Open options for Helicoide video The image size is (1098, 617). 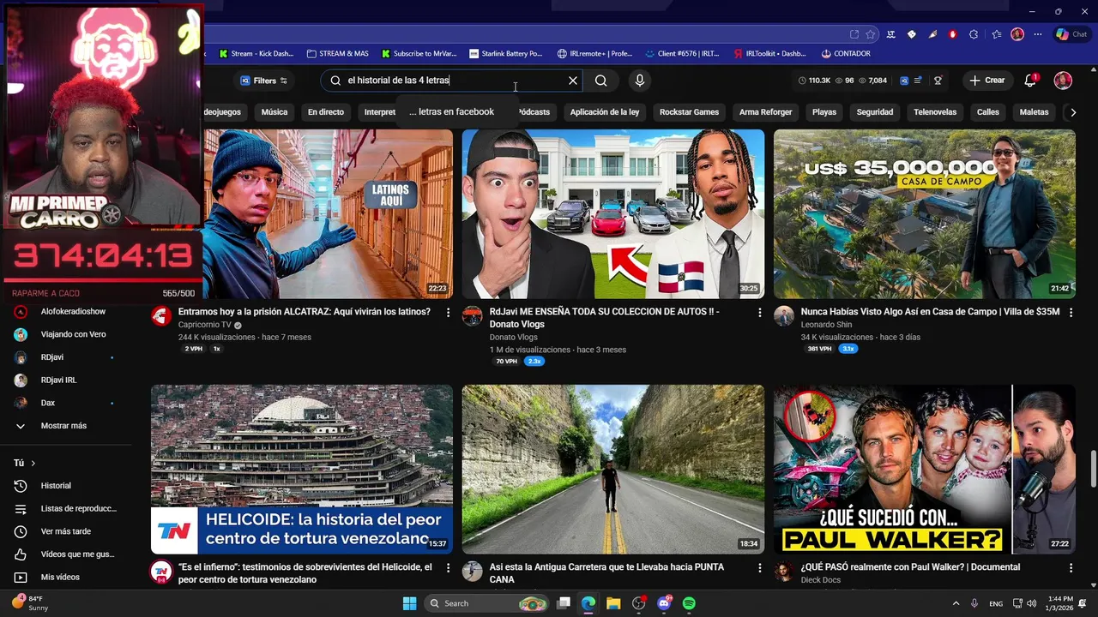(x=448, y=568)
